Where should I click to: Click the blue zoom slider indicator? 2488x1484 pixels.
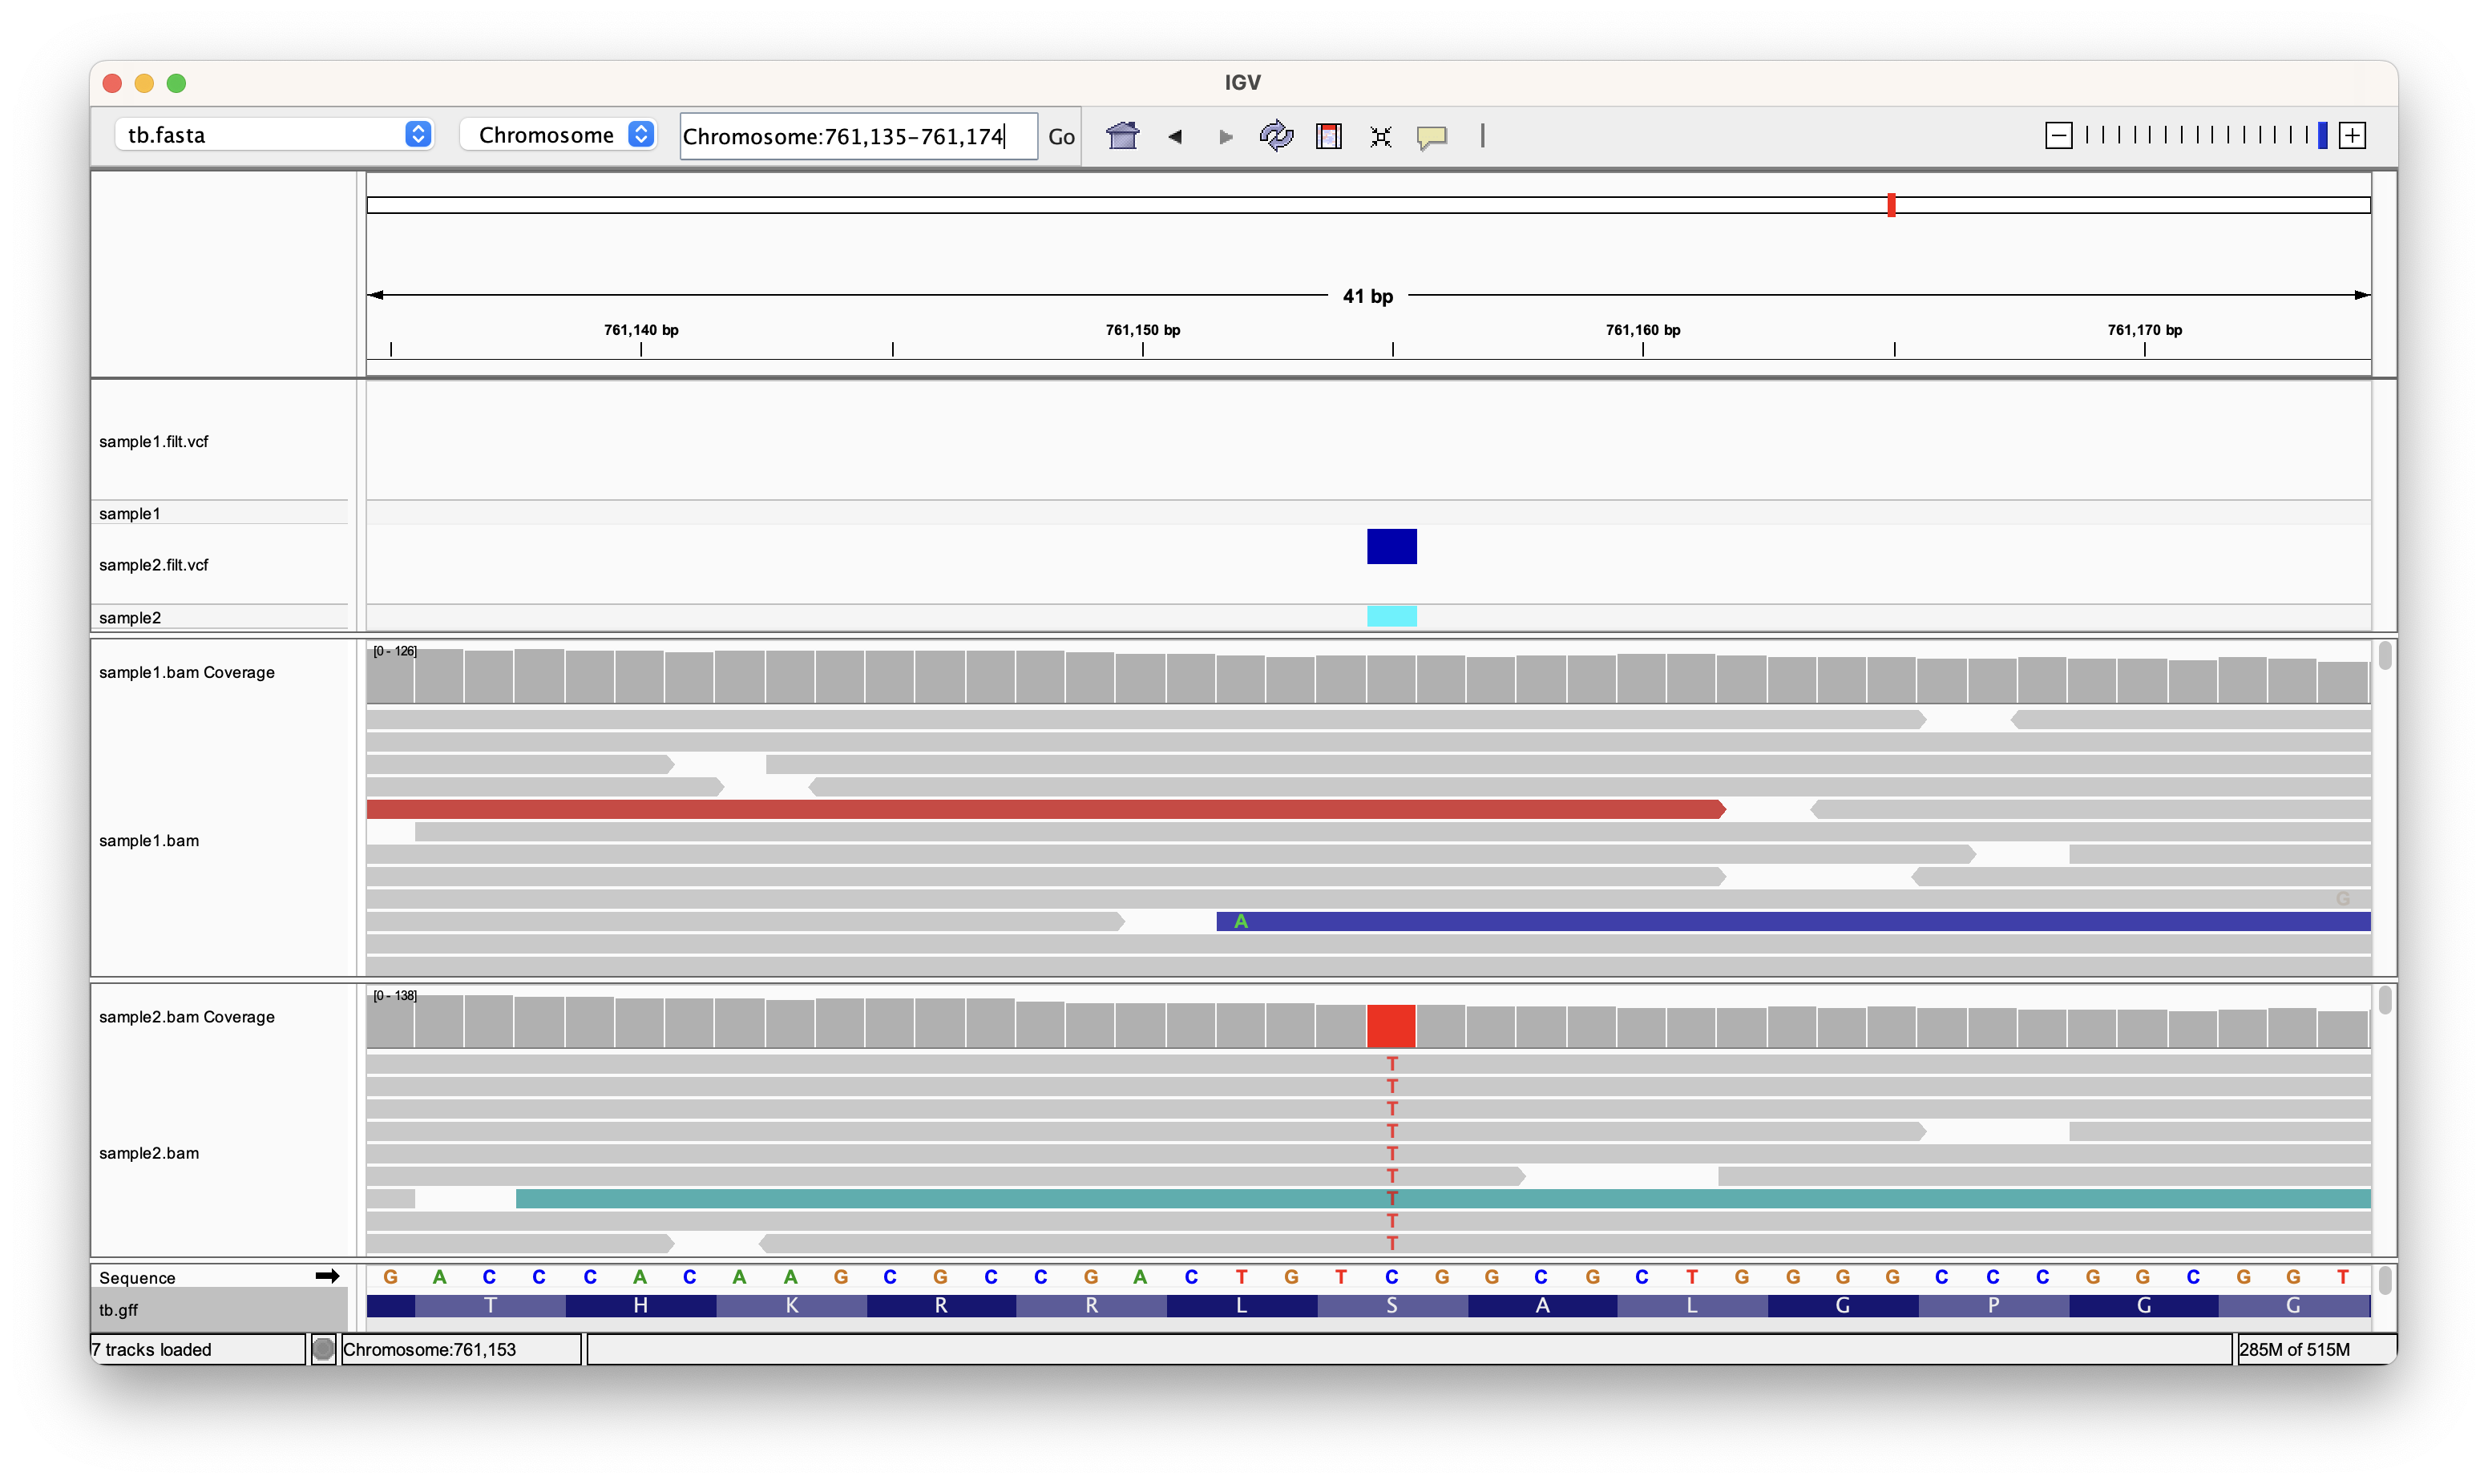tap(2322, 135)
